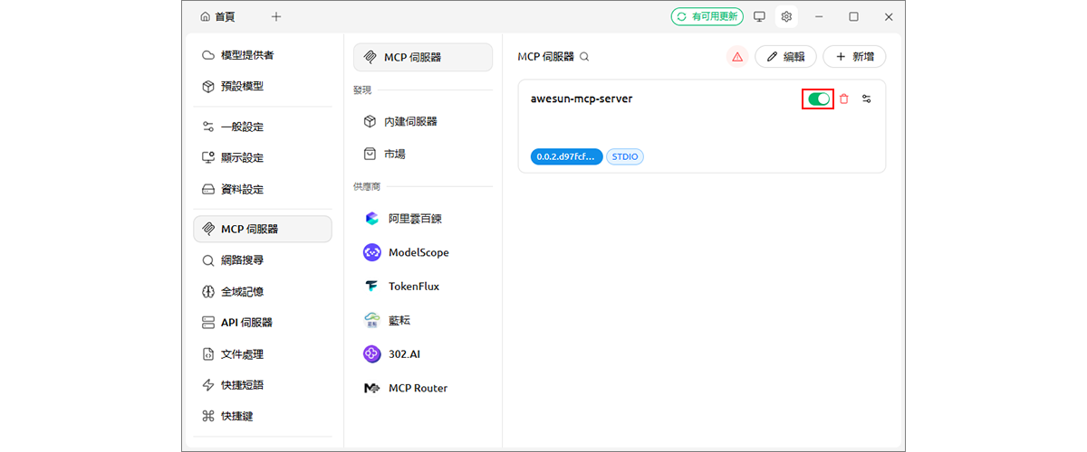This screenshot has width=1087, height=452.
Task: Open 模型提供者 settings section
Action: click(263, 55)
